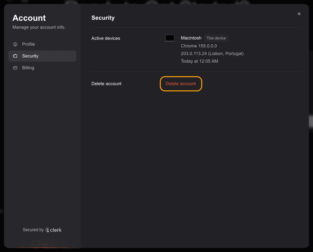Click the Security page heading
This screenshot has height=252, width=313.
point(103,18)
